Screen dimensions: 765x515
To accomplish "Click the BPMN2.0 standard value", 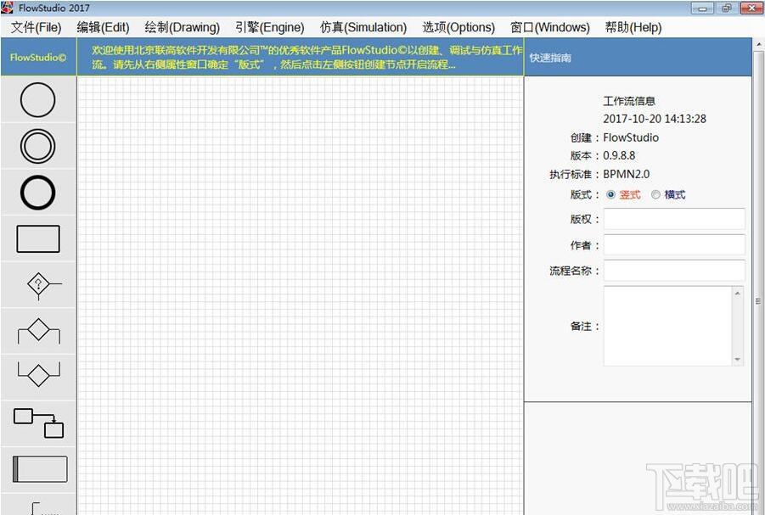I will point(627,174).
